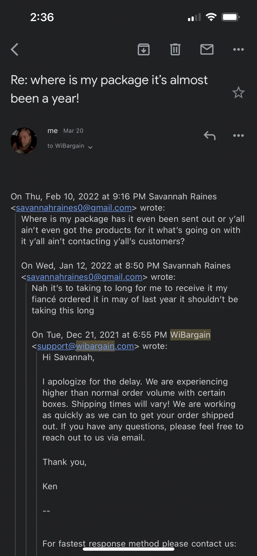Tap the 'to WiBargain' recipient text
Image resolution: width=257 pixels, height=556 pixels.
pyautogui.click(x=66, y=146)
